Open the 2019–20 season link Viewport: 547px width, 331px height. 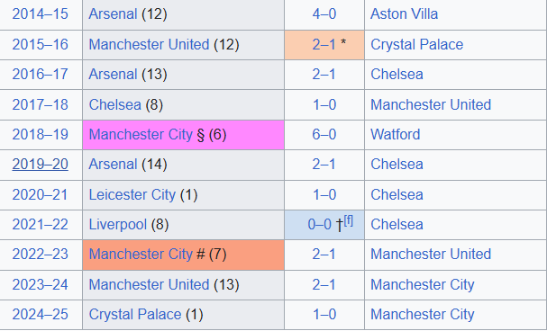tap(41, 165)
